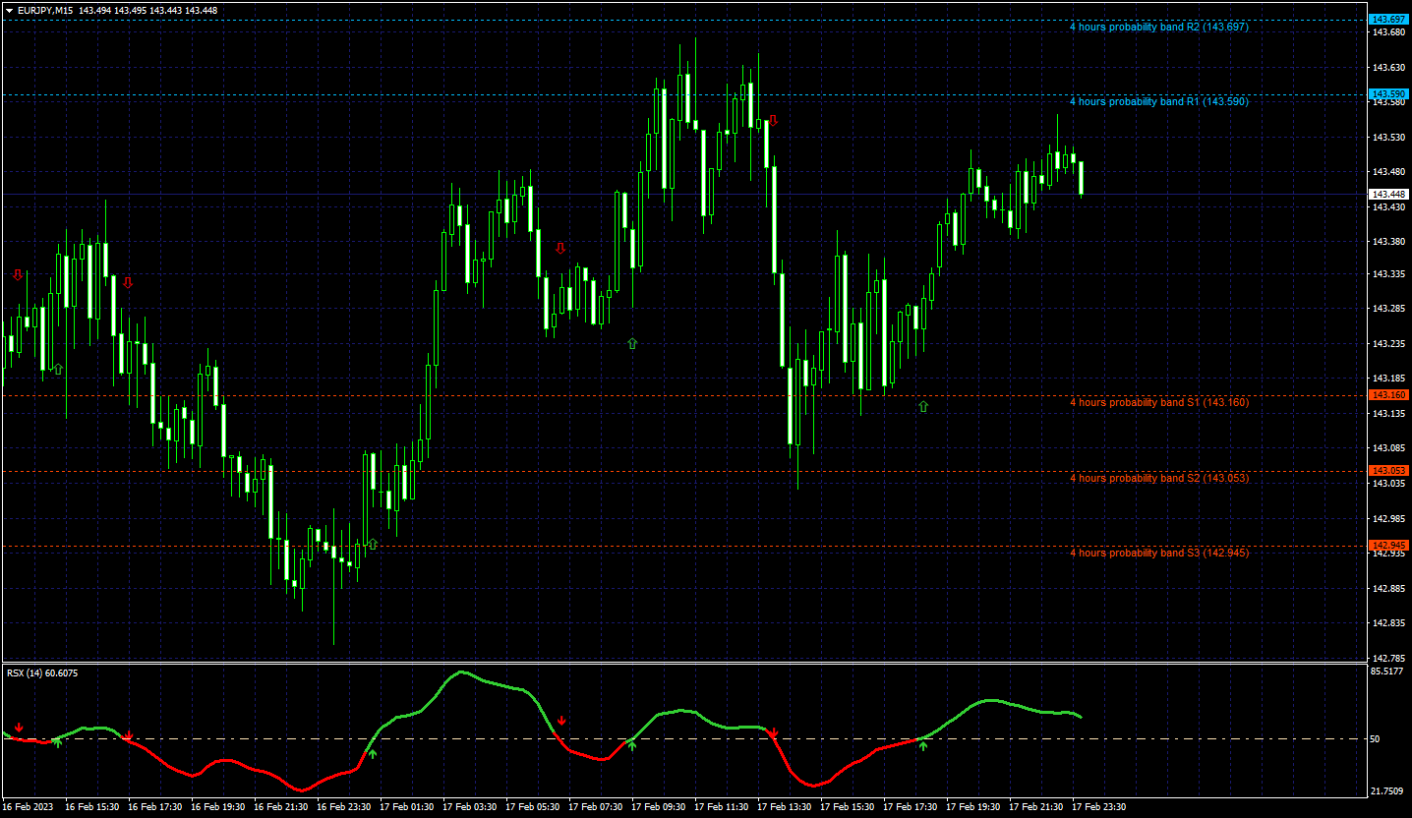The width and height of the screenshot is (1412, 818).
Task: Select the S1 (143.160) probability band label
Action: click(1158, 402)
